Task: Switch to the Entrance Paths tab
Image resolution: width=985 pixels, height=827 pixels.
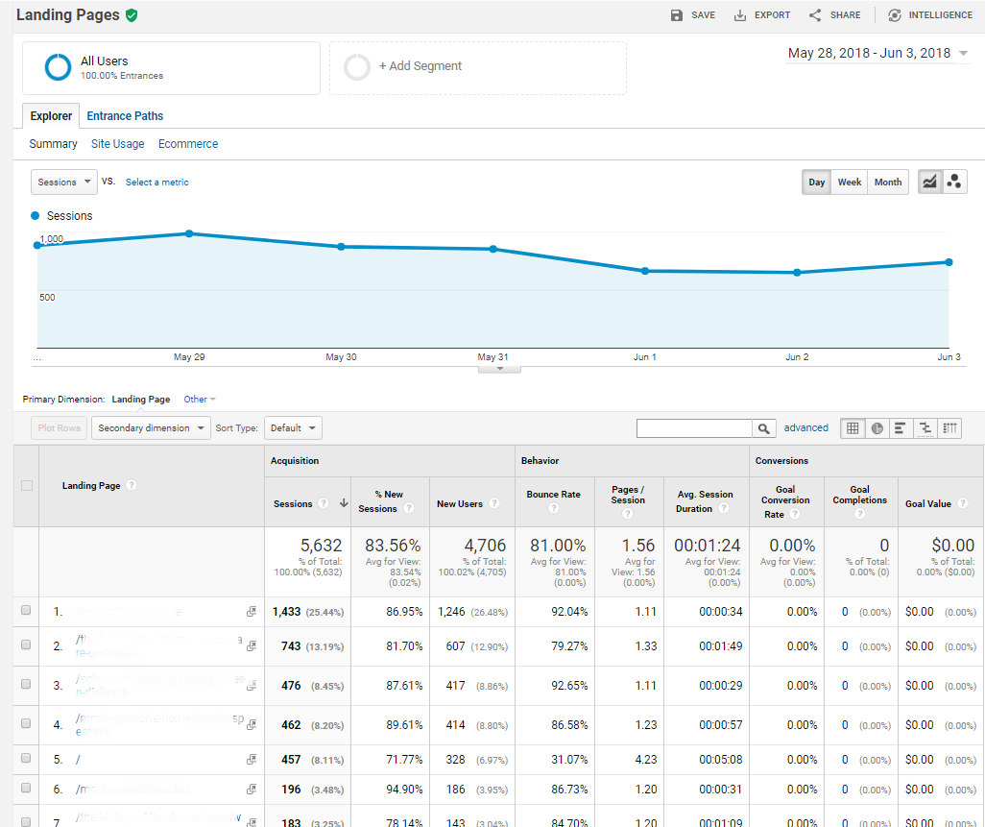Action: pyautogui.click(x=125, y=115)
